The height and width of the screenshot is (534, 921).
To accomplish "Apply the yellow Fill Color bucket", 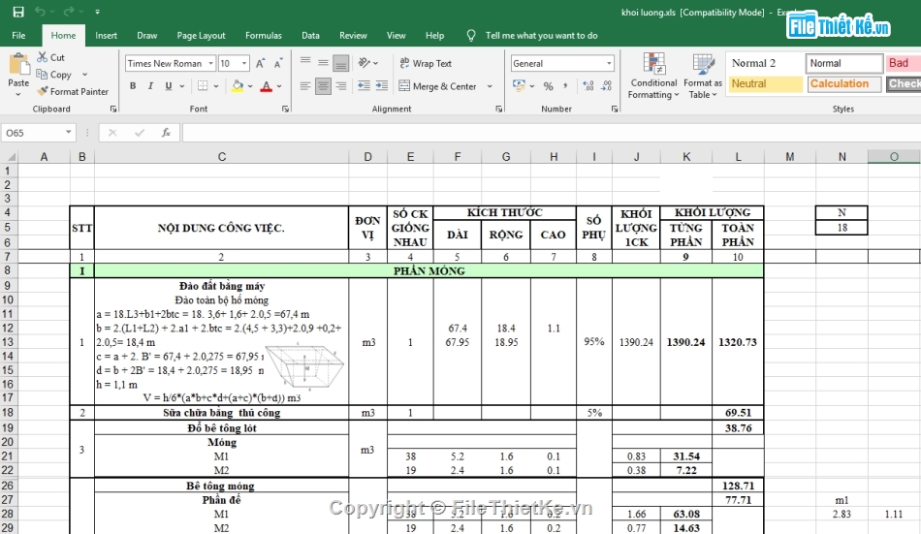I will click(238, 85).
